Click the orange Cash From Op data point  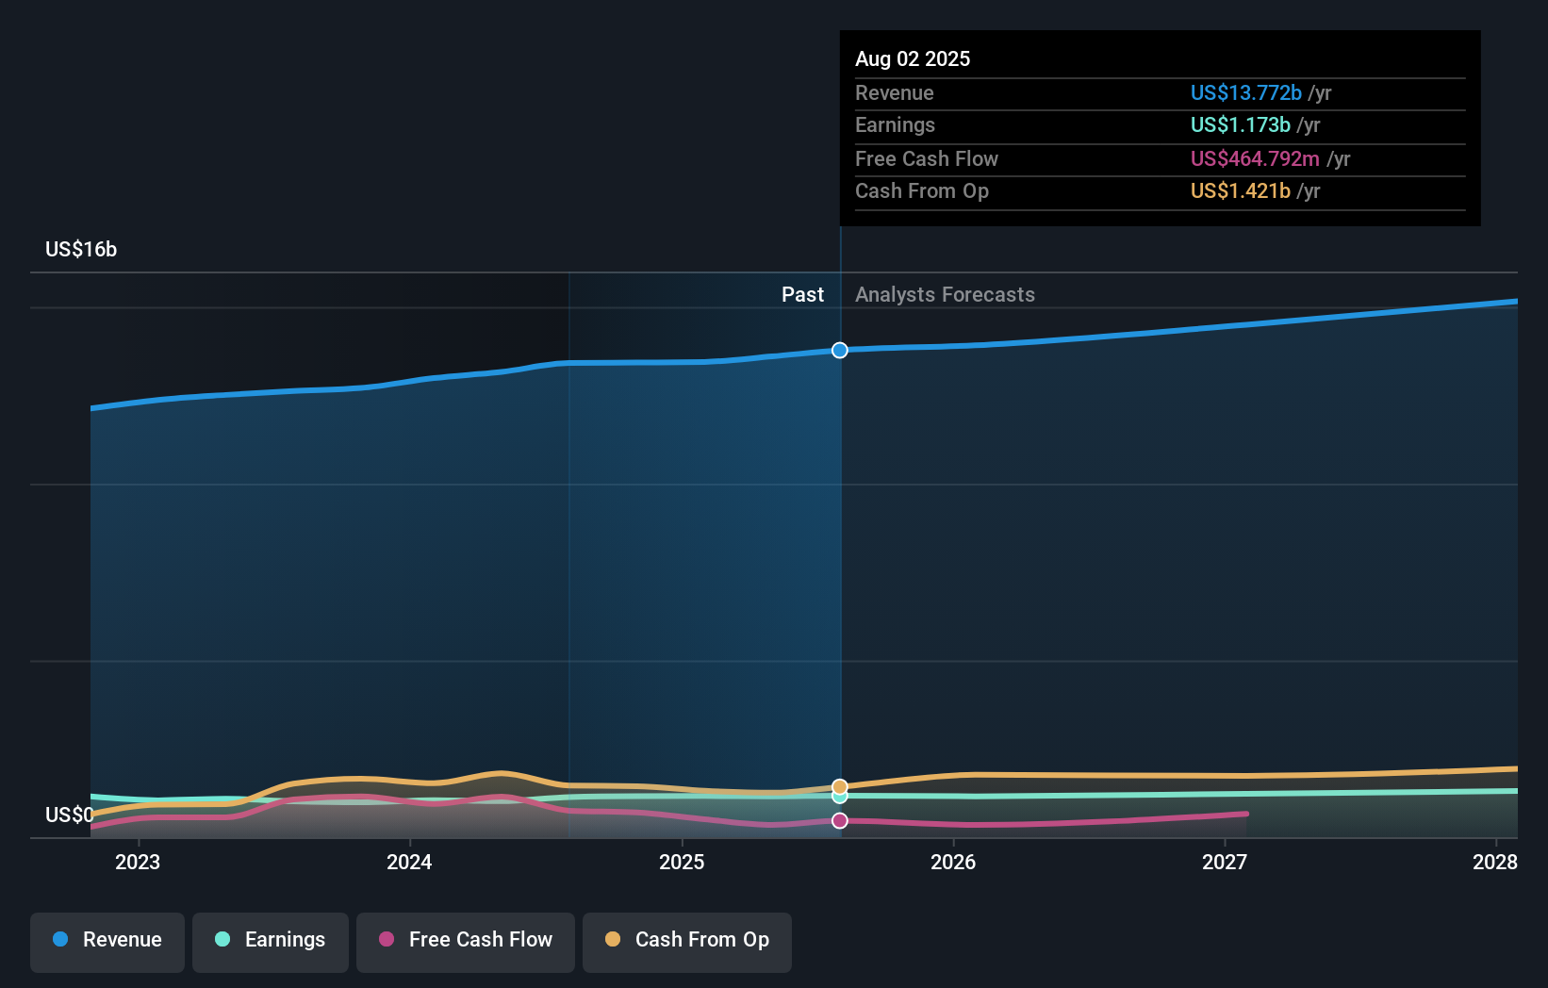[840, 786]
